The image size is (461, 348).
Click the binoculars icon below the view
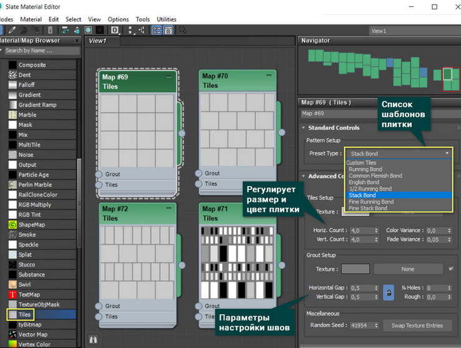pyautogui.click(x=94, y=339)
